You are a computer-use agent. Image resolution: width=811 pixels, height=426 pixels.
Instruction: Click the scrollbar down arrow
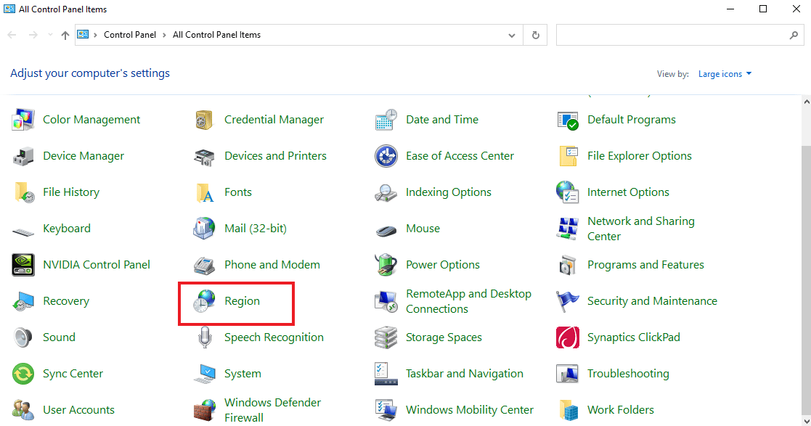pos(807,421)
